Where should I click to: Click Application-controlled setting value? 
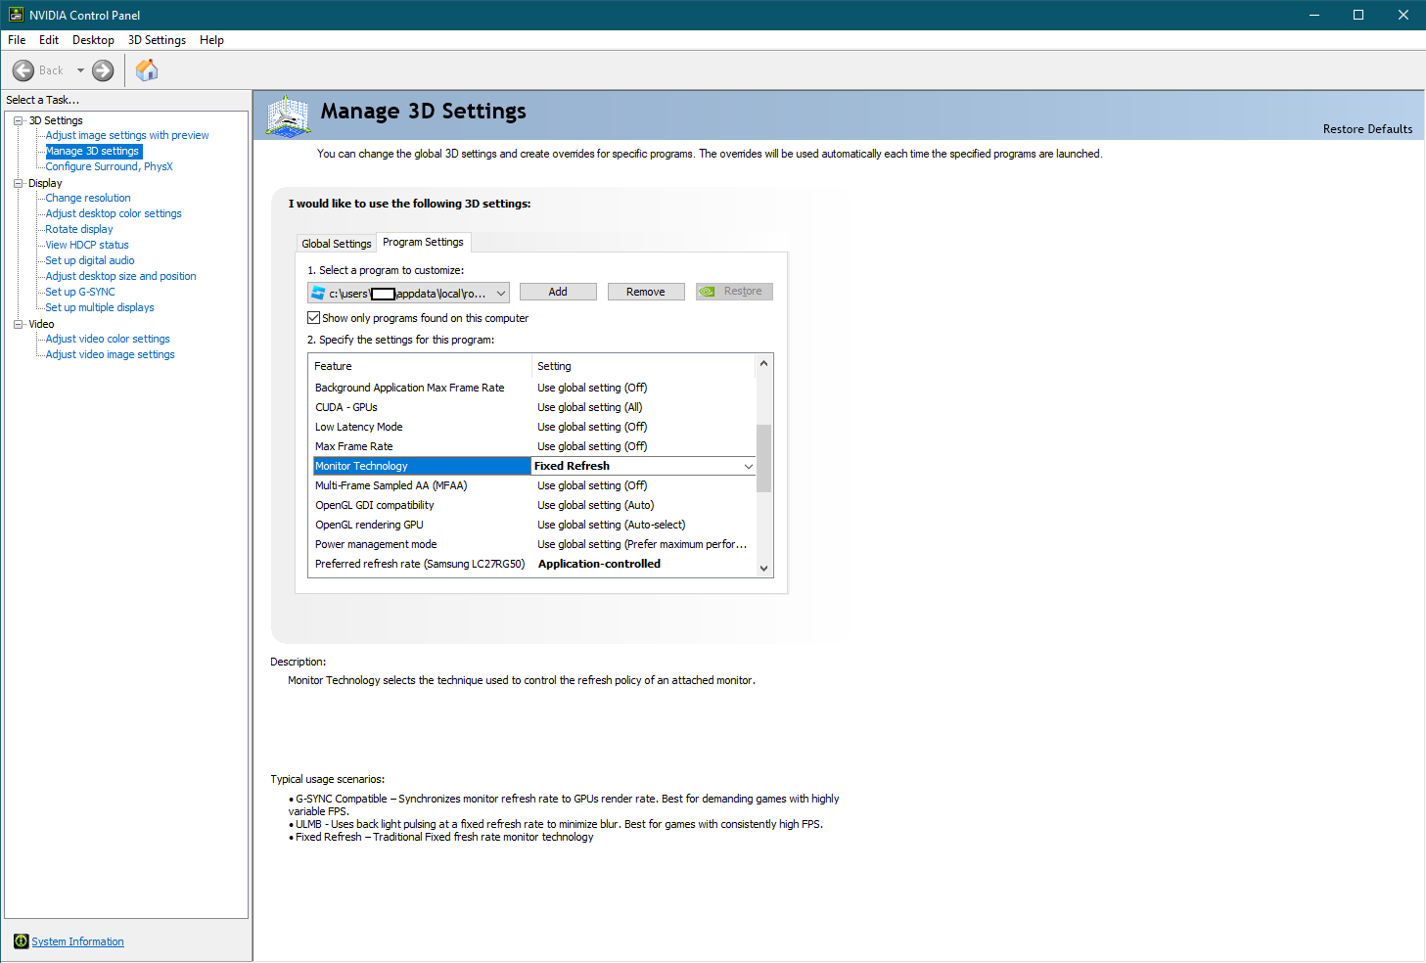[599, 564]
